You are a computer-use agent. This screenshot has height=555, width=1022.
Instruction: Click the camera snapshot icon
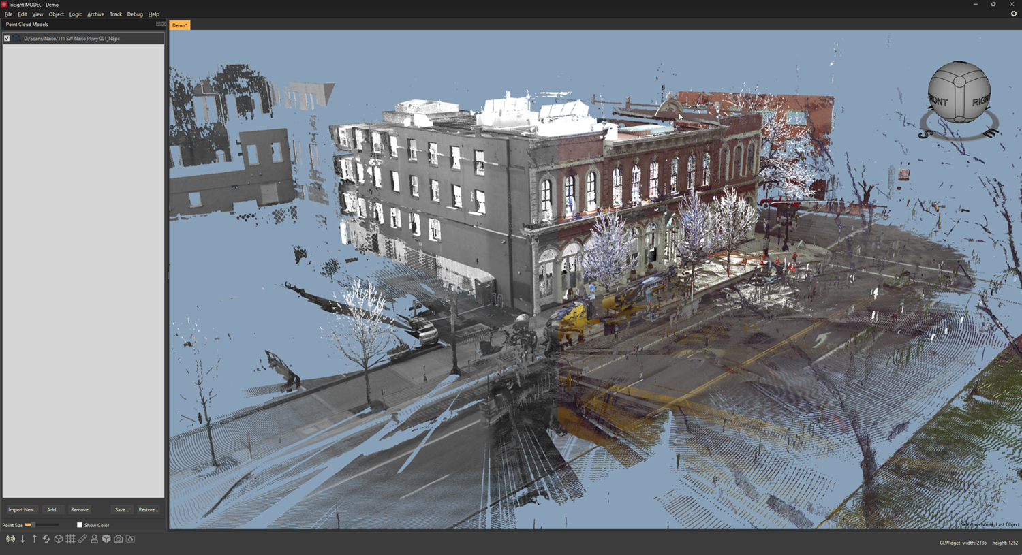[x=119, y=539]
